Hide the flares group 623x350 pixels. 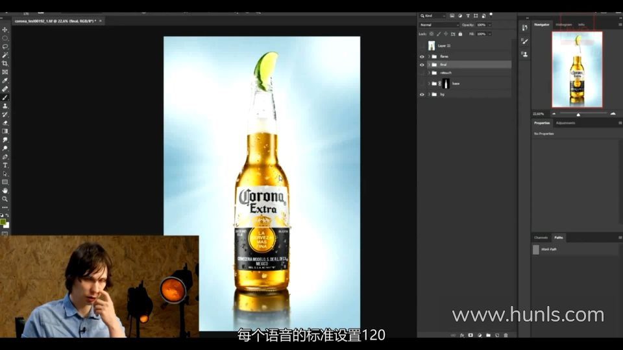422,57
